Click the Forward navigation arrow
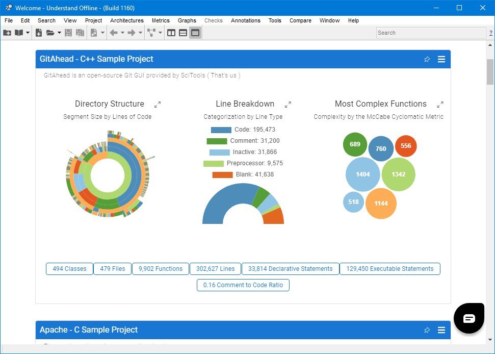Viewport: 495px width, 354px height. click(x=132, y=33)
